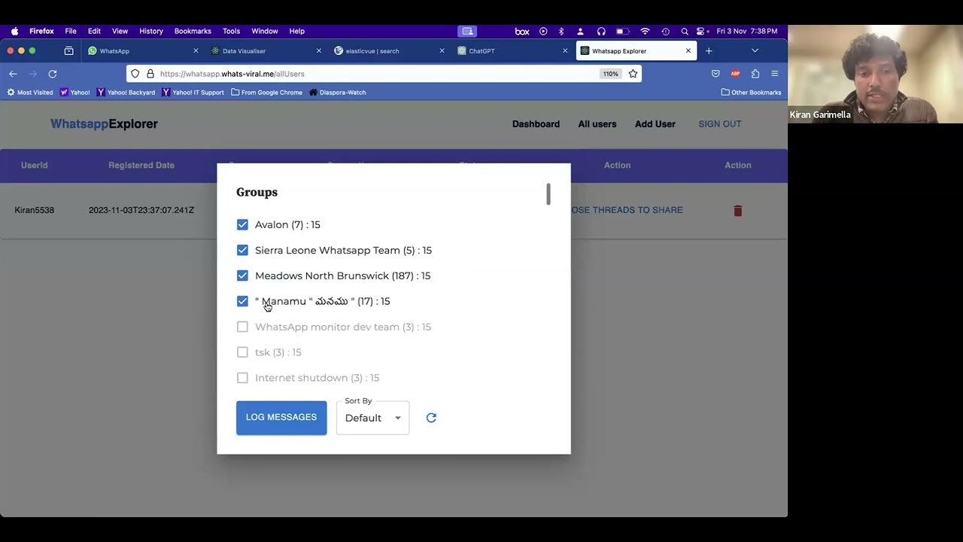Viewport: 963px width, 542px height.
Task: Click the browser back arrow
Action: coord(13,74)
